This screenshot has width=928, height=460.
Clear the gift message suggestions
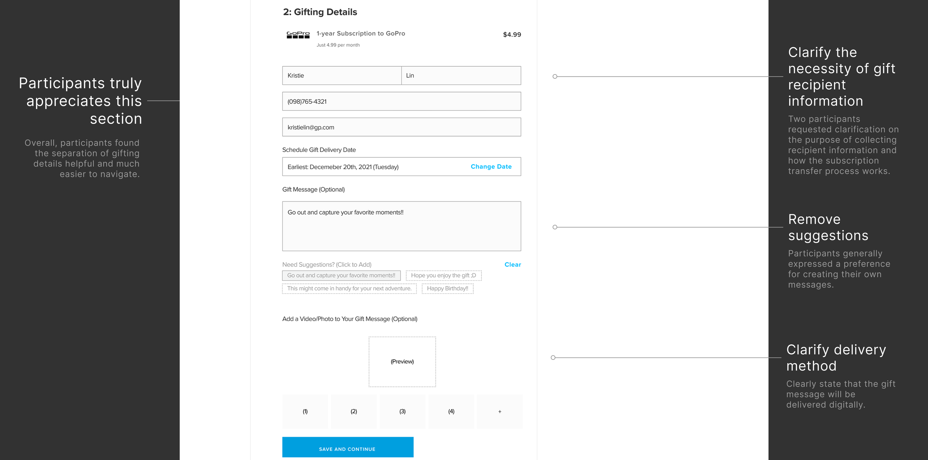(x=512, y=265)
